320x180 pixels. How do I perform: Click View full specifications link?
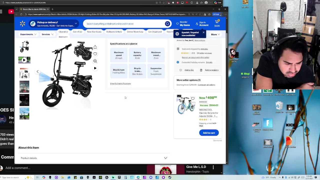[x=120, y=83]
